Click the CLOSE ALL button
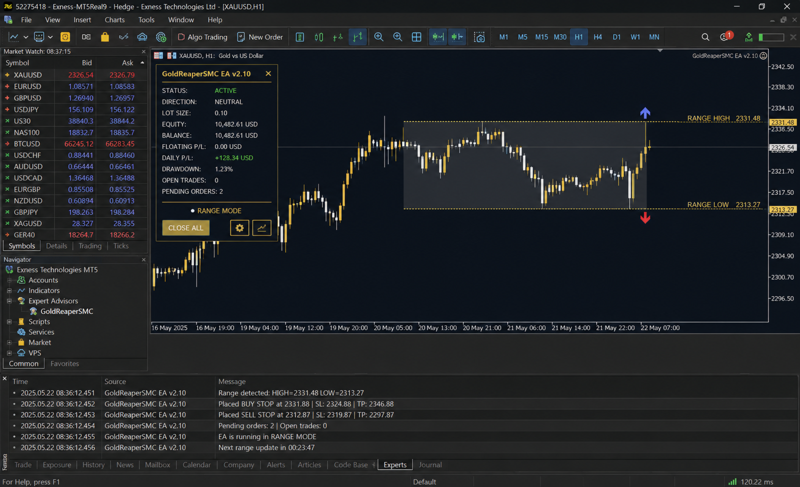 click(186, 228)
